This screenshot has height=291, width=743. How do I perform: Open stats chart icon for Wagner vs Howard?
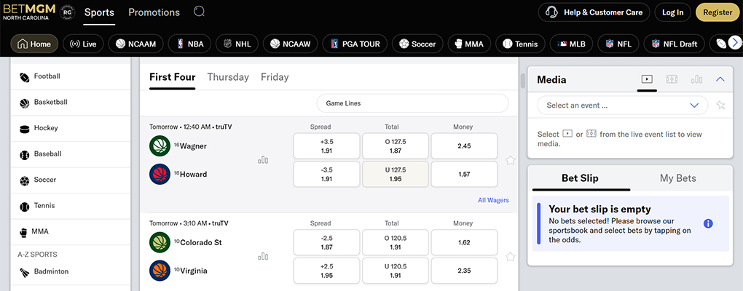coord(263,160)
